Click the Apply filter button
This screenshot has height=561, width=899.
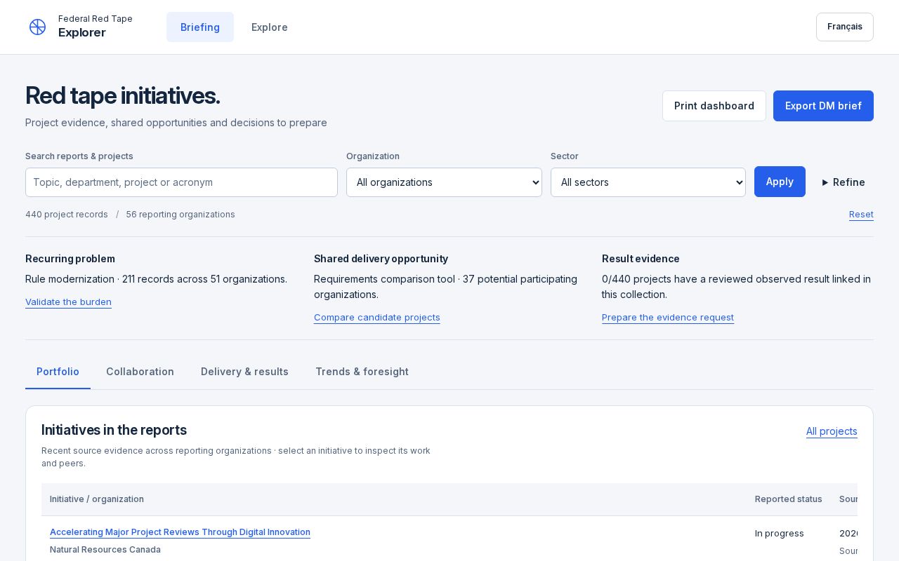(780, 182)
